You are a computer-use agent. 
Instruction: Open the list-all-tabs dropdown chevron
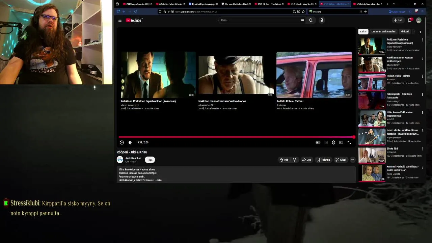394,4
